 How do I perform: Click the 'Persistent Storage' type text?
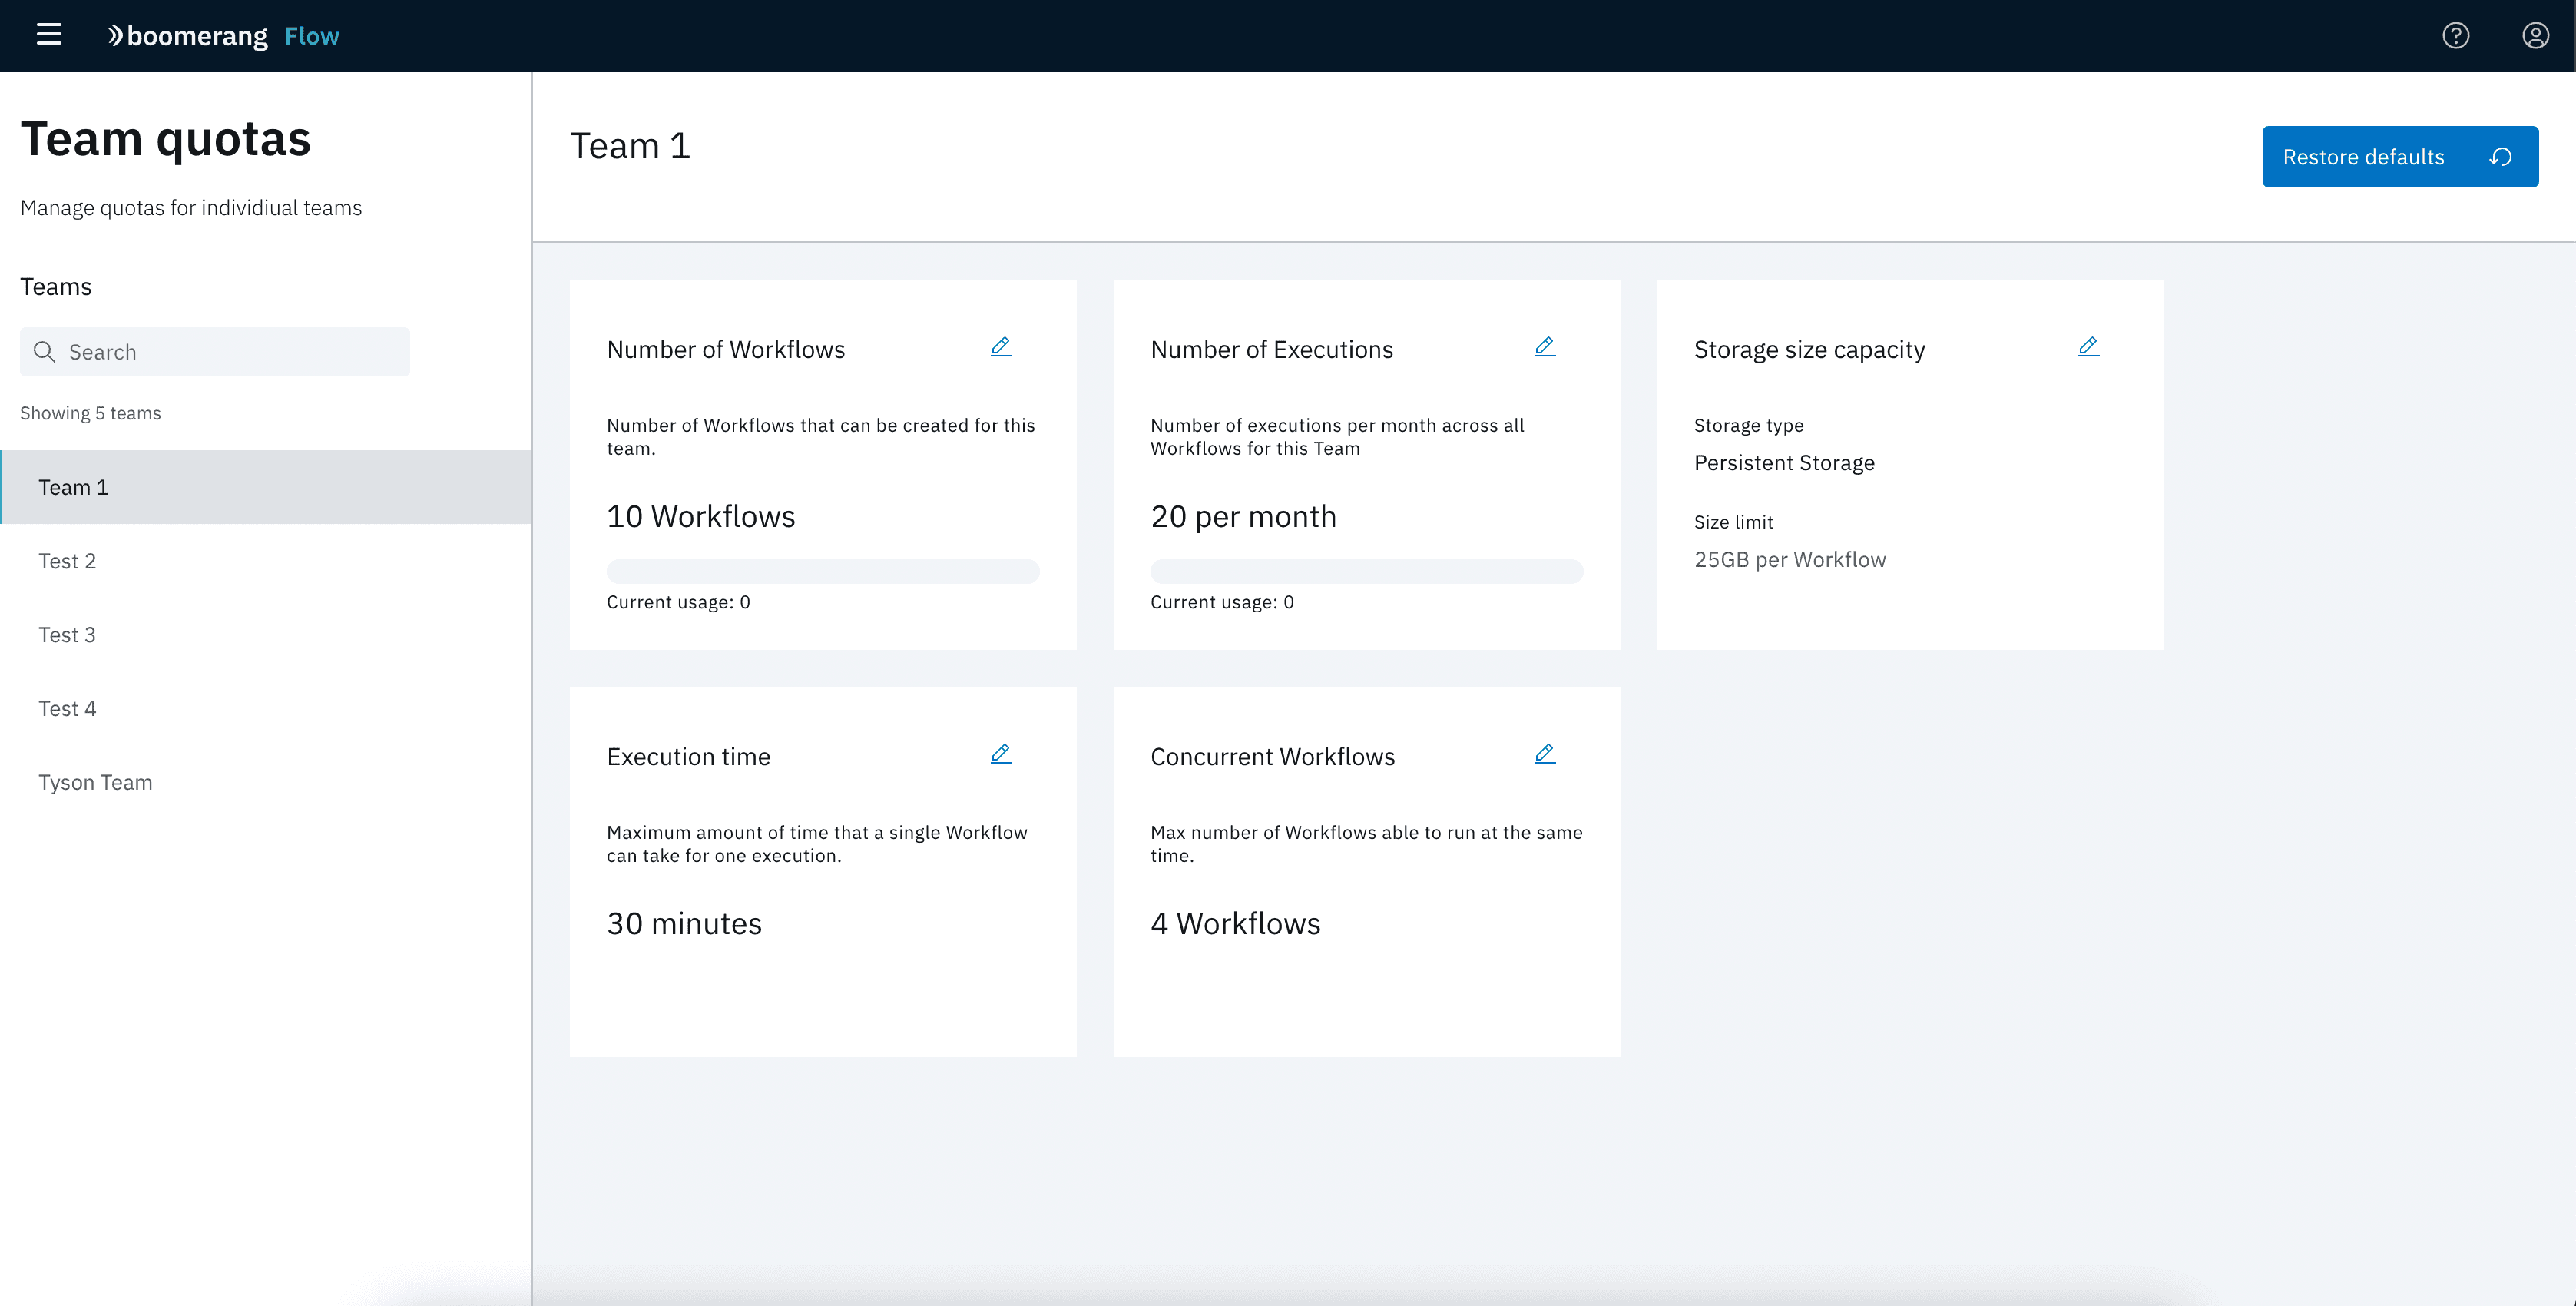pyautogui.click(x=1784, y=463)
